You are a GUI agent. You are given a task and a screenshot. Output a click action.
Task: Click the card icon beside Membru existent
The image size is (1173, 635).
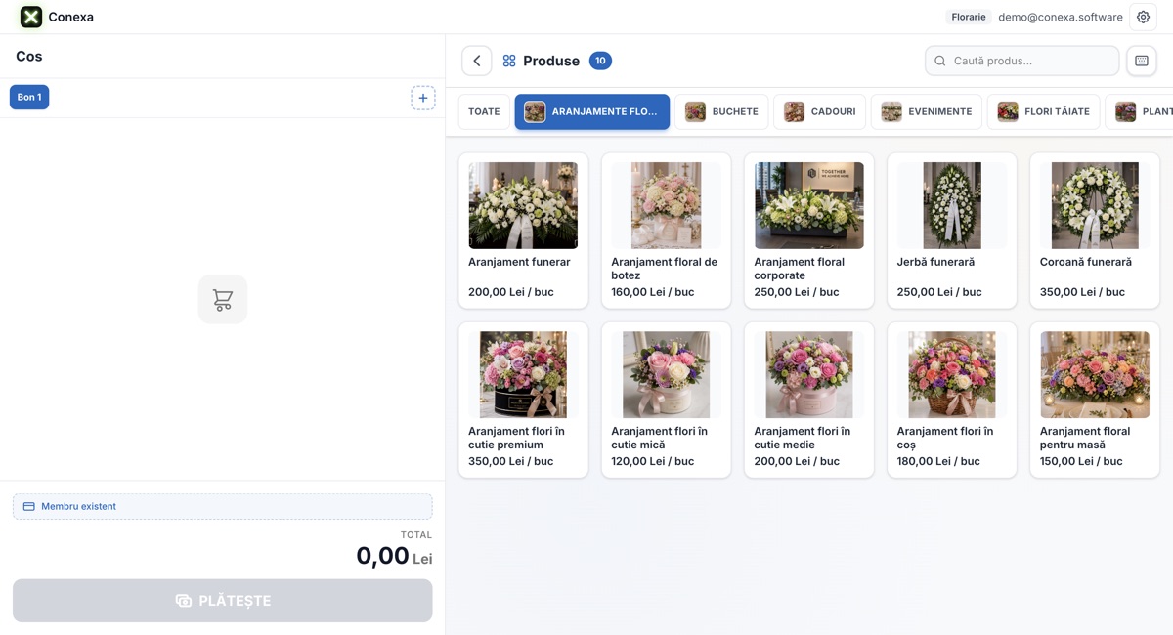pyautogui.click(x=29, y=506)
